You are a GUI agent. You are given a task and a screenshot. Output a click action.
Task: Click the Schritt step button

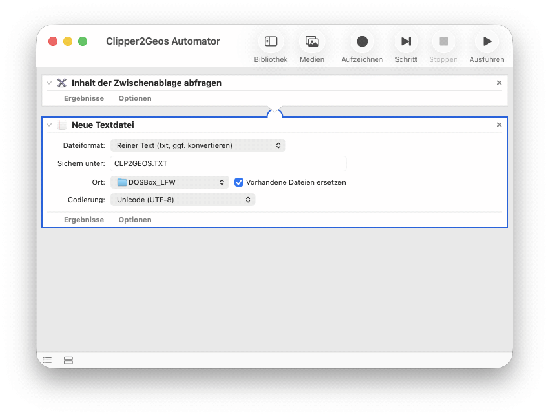pos(406,42)
